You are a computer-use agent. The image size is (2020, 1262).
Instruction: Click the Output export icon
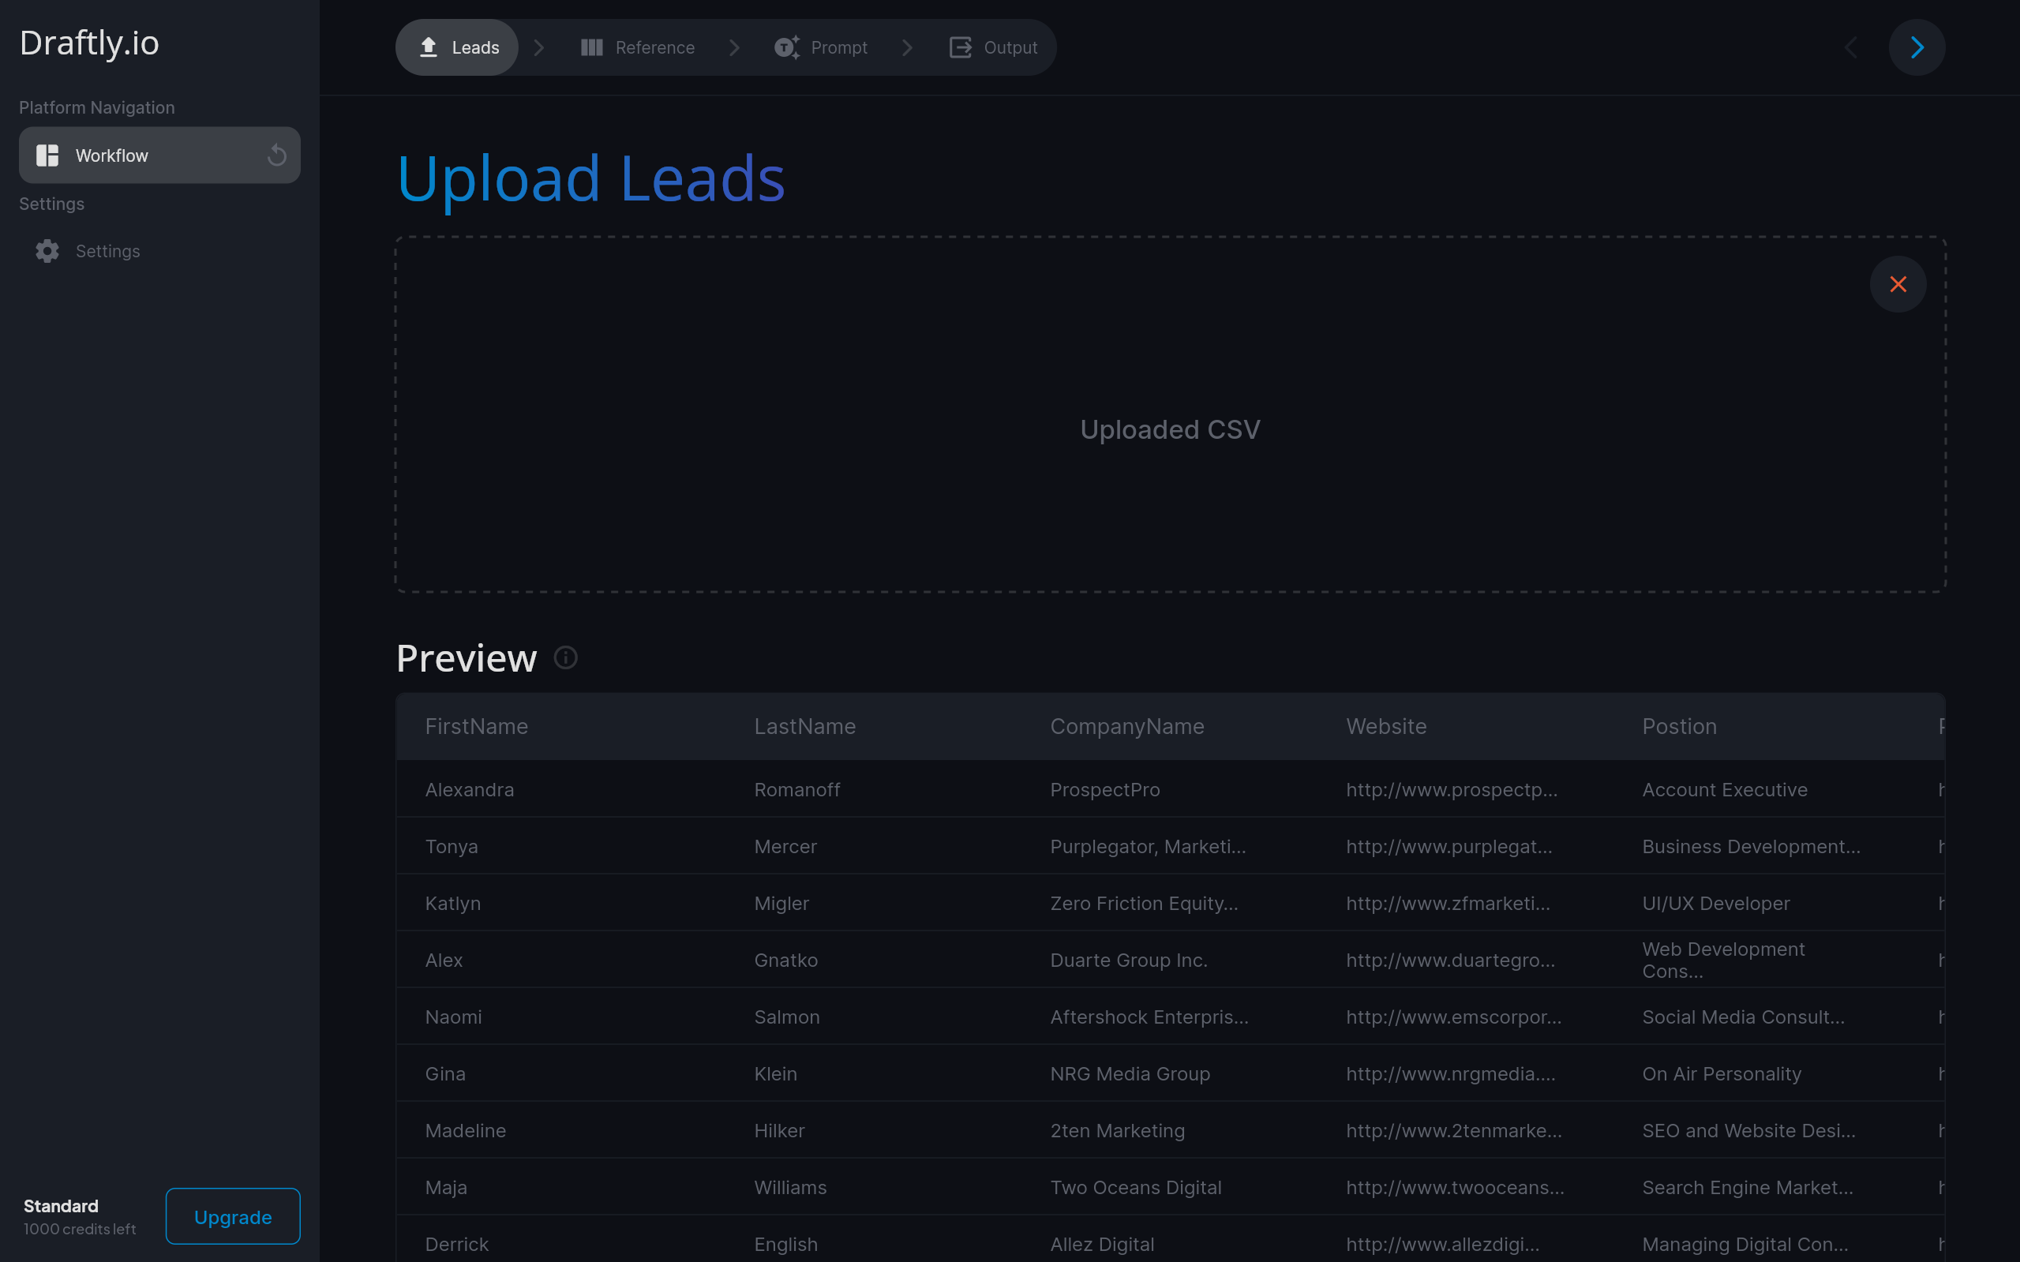click(x=960, y=47)
